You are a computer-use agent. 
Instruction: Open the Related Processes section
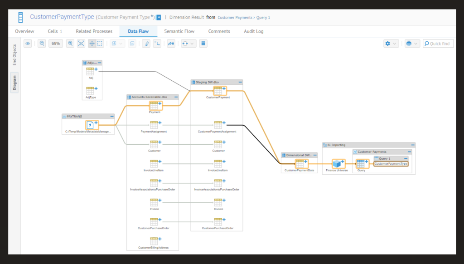click(94, 31)
